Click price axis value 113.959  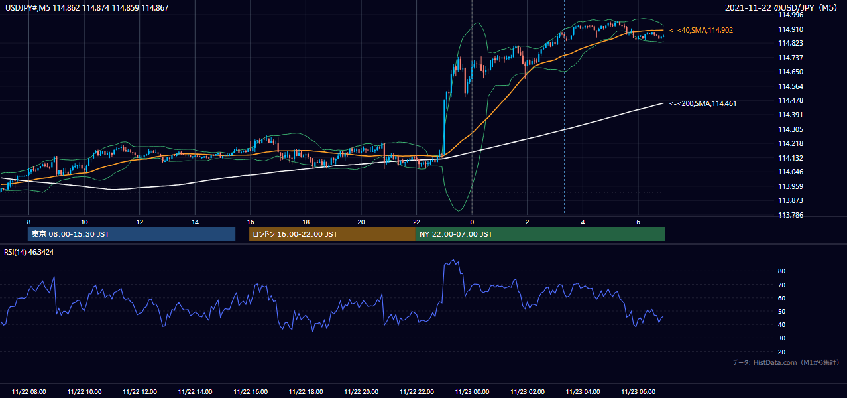point(791,186)
